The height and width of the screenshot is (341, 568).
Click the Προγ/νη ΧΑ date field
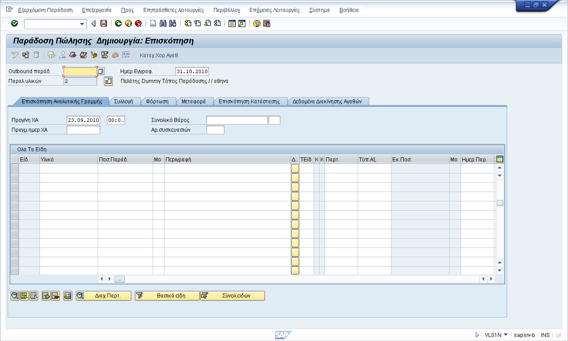(x=83, y=120)
